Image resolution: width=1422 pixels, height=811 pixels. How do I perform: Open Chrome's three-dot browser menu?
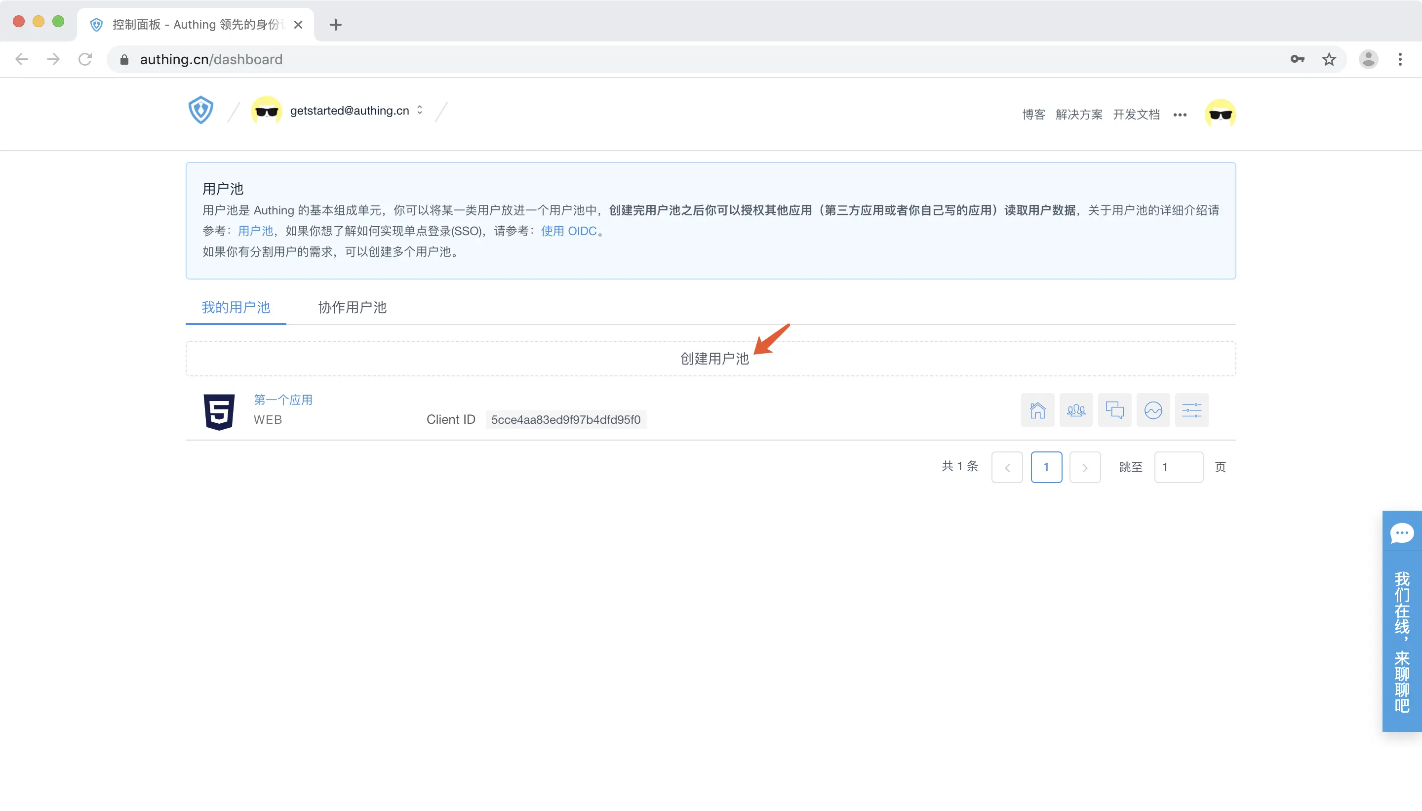[x=1400, y=59]
